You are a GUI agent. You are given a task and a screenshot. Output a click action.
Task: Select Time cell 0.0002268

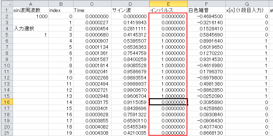pos(92,78)
